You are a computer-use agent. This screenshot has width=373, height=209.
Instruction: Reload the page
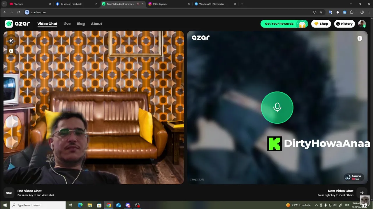(x=19, y=12)
